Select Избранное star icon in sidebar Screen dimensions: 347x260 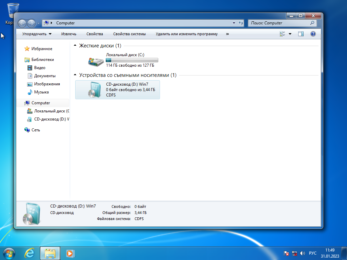[x=27, y=49]
